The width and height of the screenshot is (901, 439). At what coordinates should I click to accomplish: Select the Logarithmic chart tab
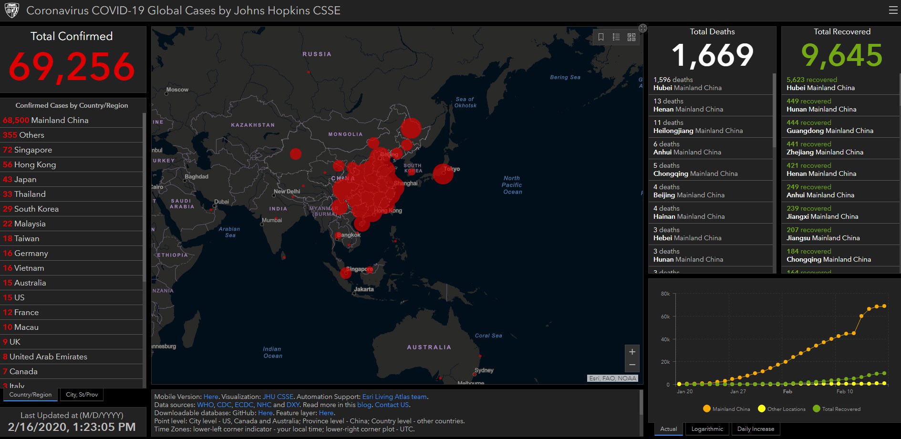(x=707, y=429)
